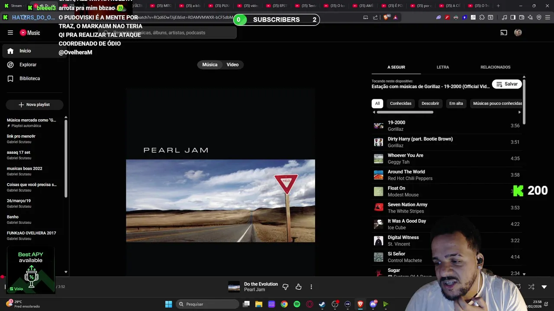This screenshot has width=554, height=311.
Task: Play It Was A Good Day by Ice Cube
Action: pos(447,224)
